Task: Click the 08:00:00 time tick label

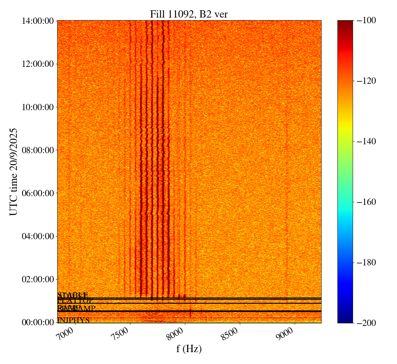Action: (x=38, y=150)
